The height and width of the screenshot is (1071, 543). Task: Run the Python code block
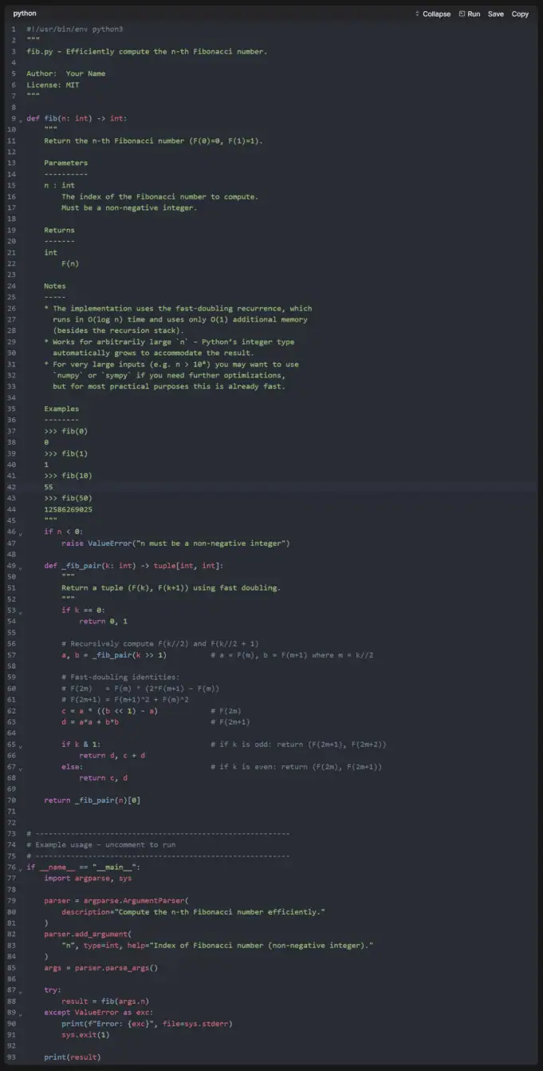click(x=470, y=14)
